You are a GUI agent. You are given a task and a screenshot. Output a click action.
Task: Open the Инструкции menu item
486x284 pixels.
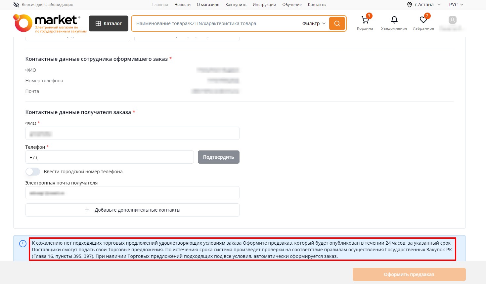click(264, 5)
